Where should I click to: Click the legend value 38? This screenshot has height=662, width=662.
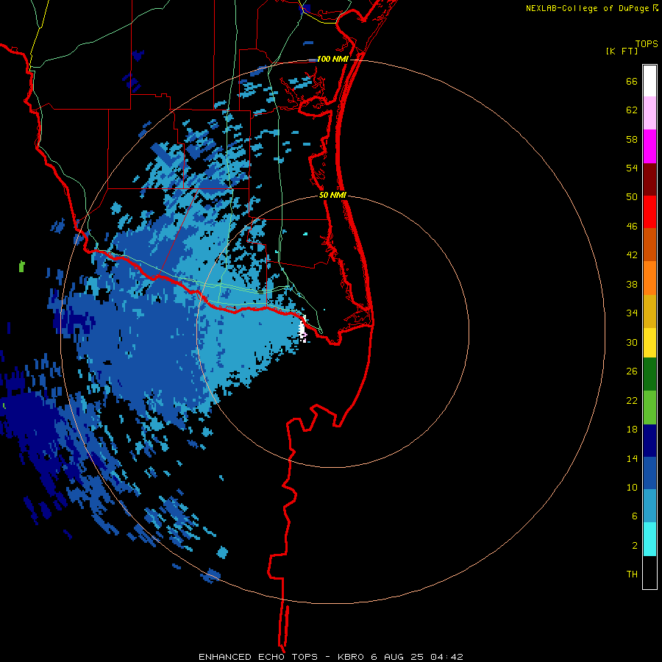coord(632,284)
